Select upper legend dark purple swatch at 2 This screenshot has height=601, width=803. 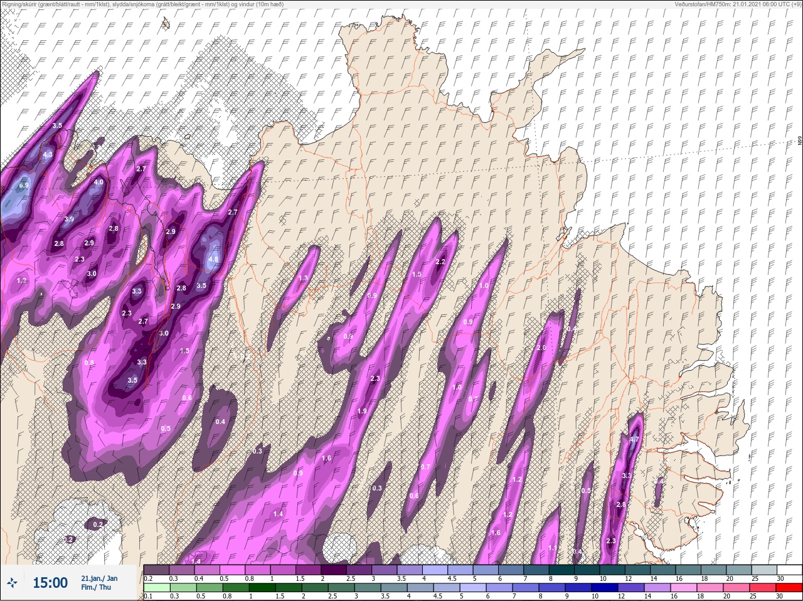[x=334, y=569]
